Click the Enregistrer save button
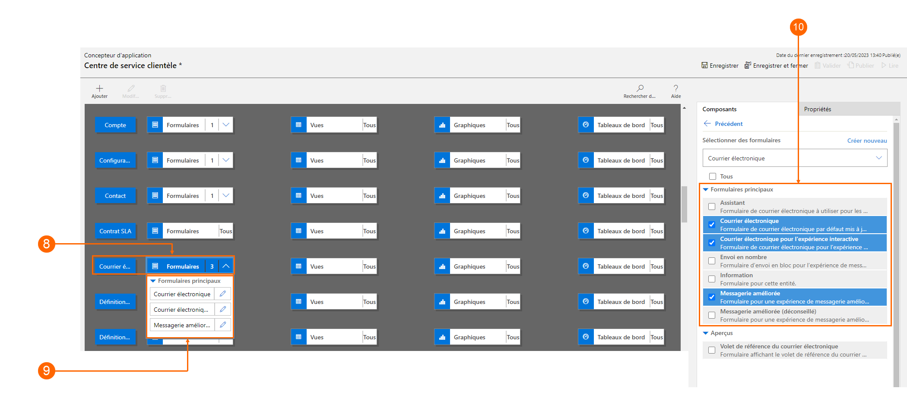This screenshot has height=404, width=907. pyautogui.click(x=720, y=66)
